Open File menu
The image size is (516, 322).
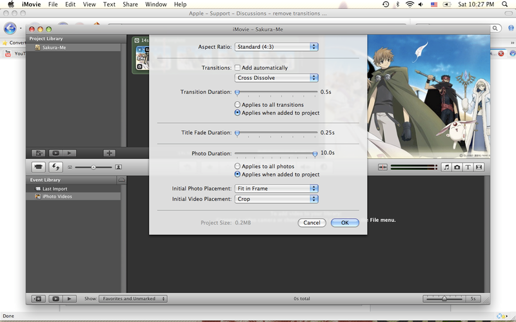[53, 5]
